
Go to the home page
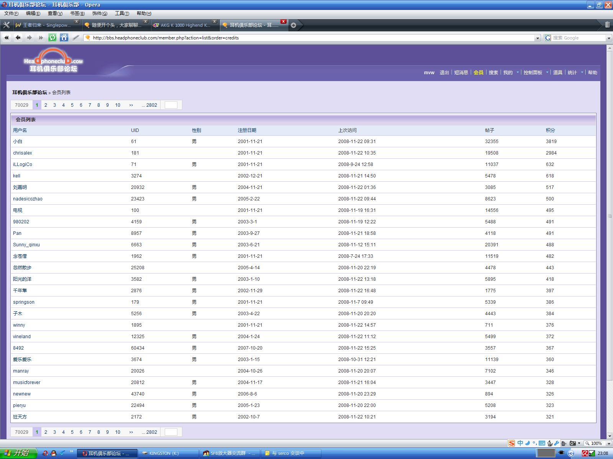click(64, 37)
